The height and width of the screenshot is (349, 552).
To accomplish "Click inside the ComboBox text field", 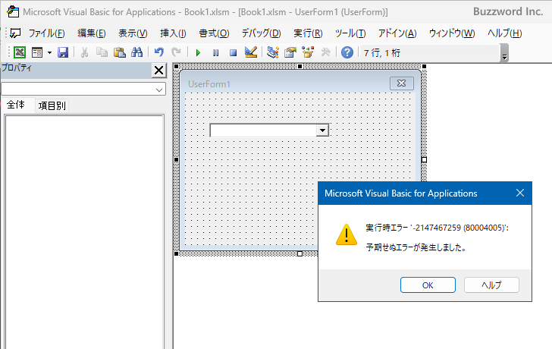I will click(263, 130).
